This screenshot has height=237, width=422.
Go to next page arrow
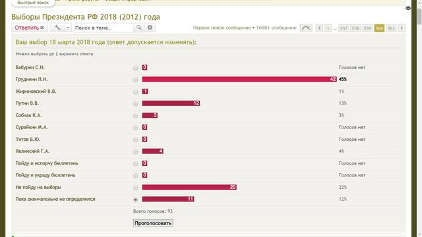click(x=402, y=28)
